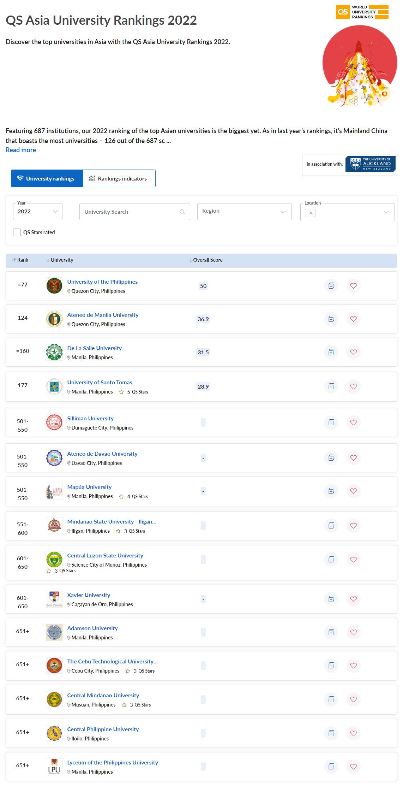403x786 pixels.
Task: Open Ateneo de Manila University link
Action: click(103, 315)
